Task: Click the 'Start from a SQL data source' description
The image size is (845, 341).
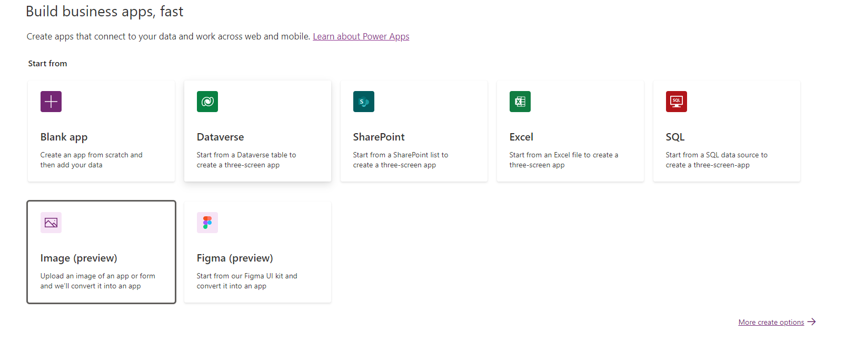Action: coord(716,160)
